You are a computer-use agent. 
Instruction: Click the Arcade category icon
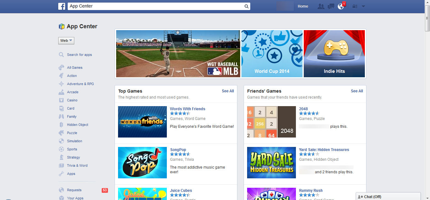coord(61,92)
